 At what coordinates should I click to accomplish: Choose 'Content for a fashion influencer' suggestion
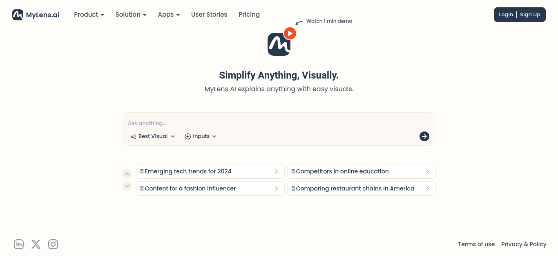pyautogui.click(x=210, y=188)
